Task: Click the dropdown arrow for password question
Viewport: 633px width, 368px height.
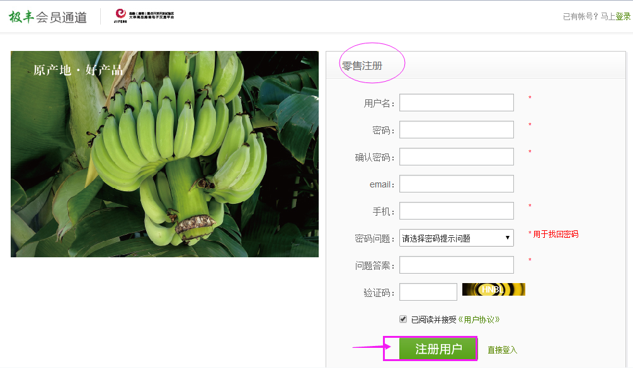Action: 508,238
